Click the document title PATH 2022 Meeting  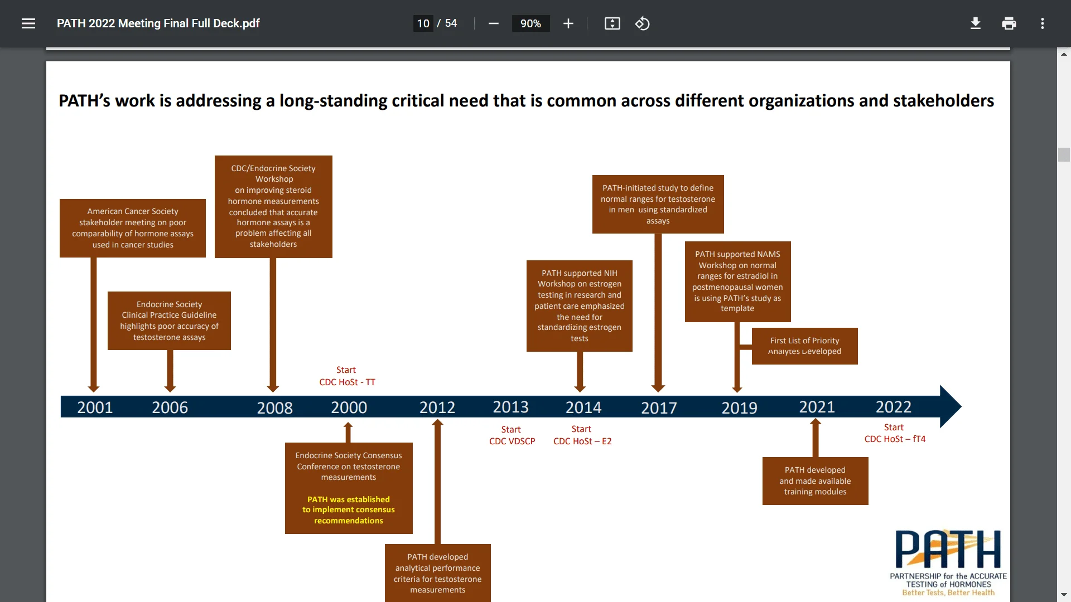(158, 23)
